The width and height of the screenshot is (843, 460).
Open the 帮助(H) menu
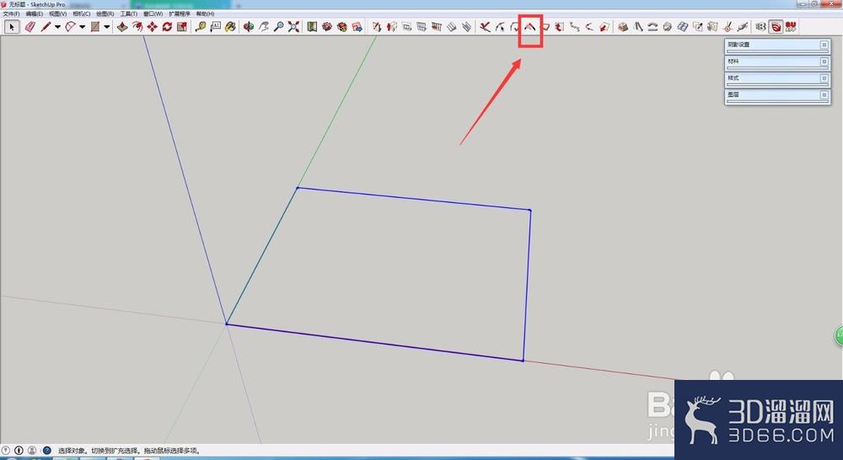tap(206, 14)
